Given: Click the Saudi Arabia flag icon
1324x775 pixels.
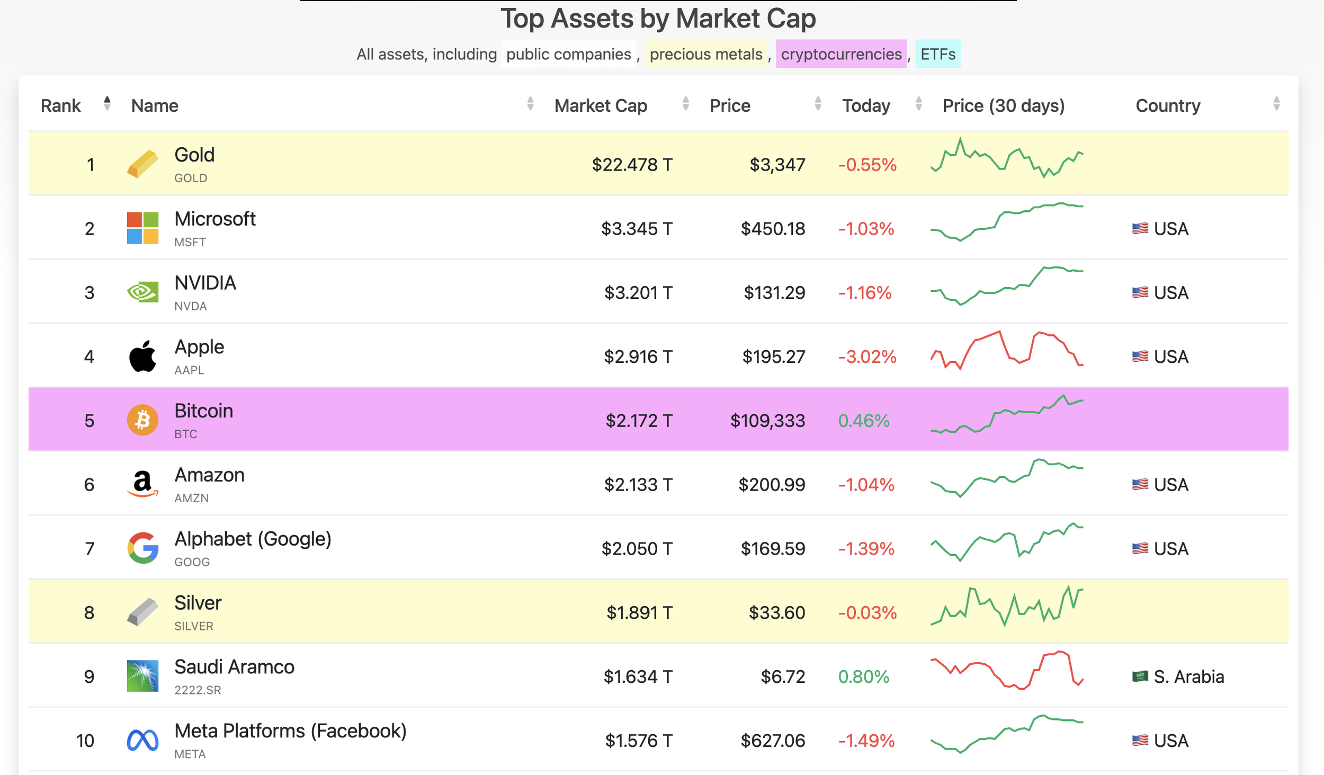Looking at the screenshot, I should [1140, 676].
